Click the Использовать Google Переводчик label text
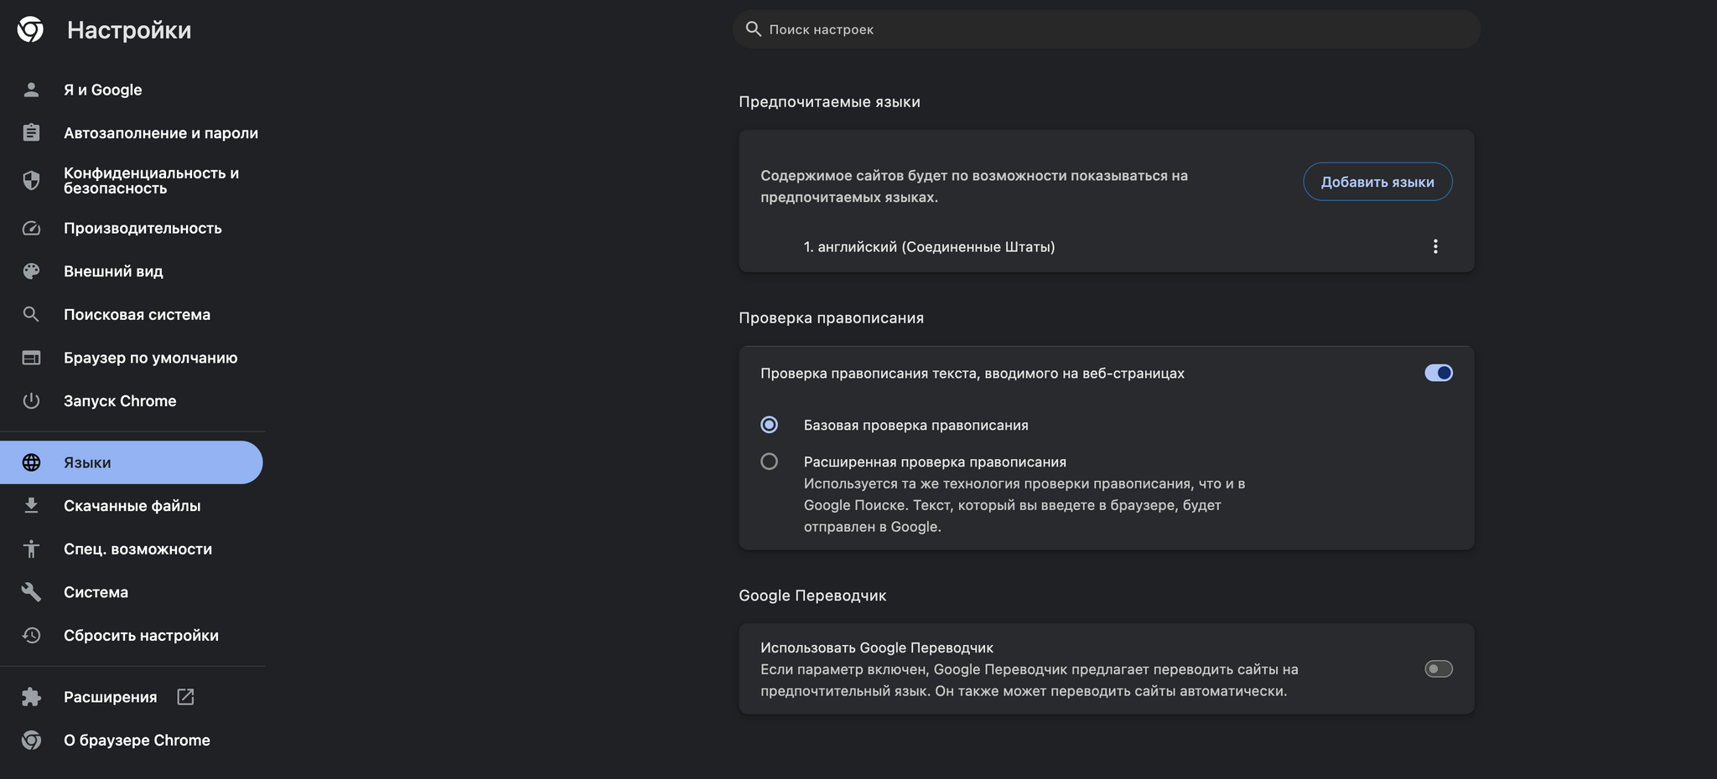 [x=877, y=647]
